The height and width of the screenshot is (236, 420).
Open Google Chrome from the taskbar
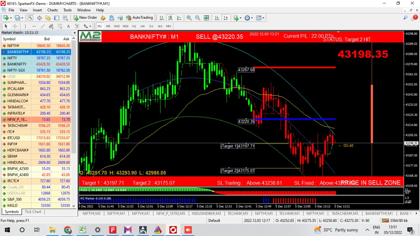click(68, 230)
